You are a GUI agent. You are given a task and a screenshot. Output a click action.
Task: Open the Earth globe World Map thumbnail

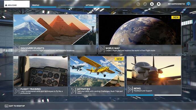pos(140,29)
